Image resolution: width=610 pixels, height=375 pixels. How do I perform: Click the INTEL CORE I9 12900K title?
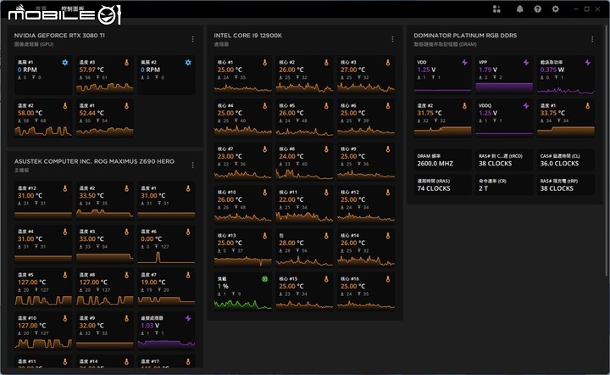coord(247,36)
